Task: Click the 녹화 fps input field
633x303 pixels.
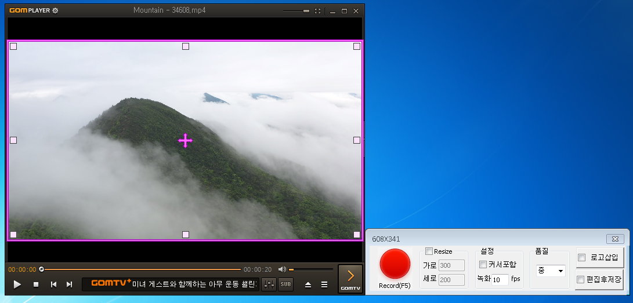Action: tap(500, 280)
